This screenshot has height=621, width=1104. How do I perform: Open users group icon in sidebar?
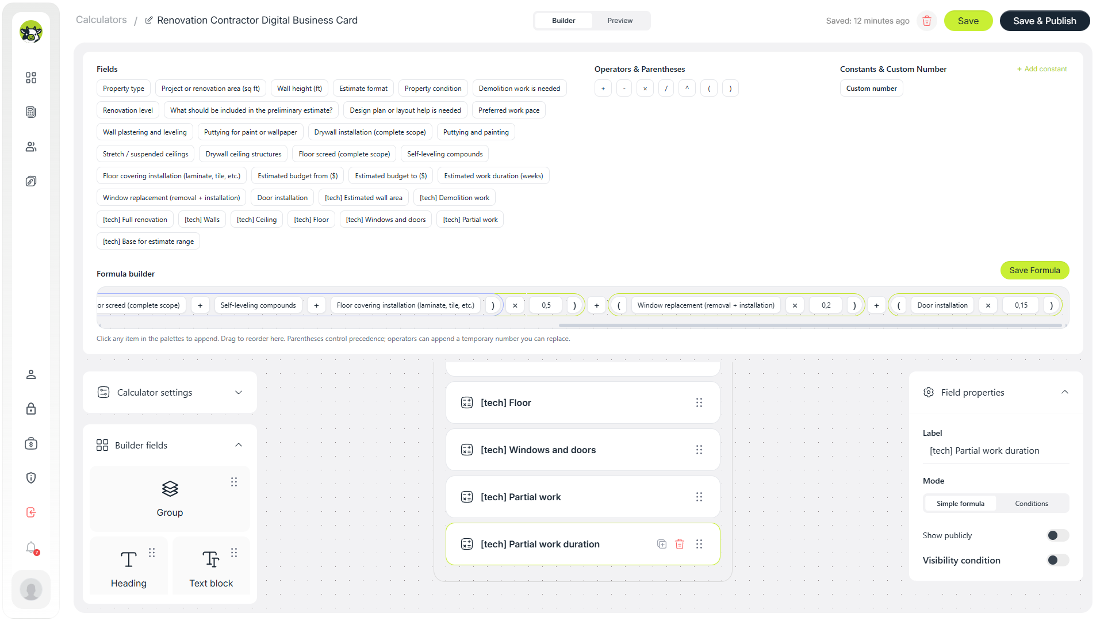tap(31, 147)
